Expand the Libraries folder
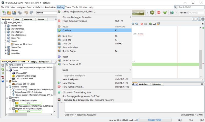This screenshot has width=205, height=122. [x=5, y=50]
